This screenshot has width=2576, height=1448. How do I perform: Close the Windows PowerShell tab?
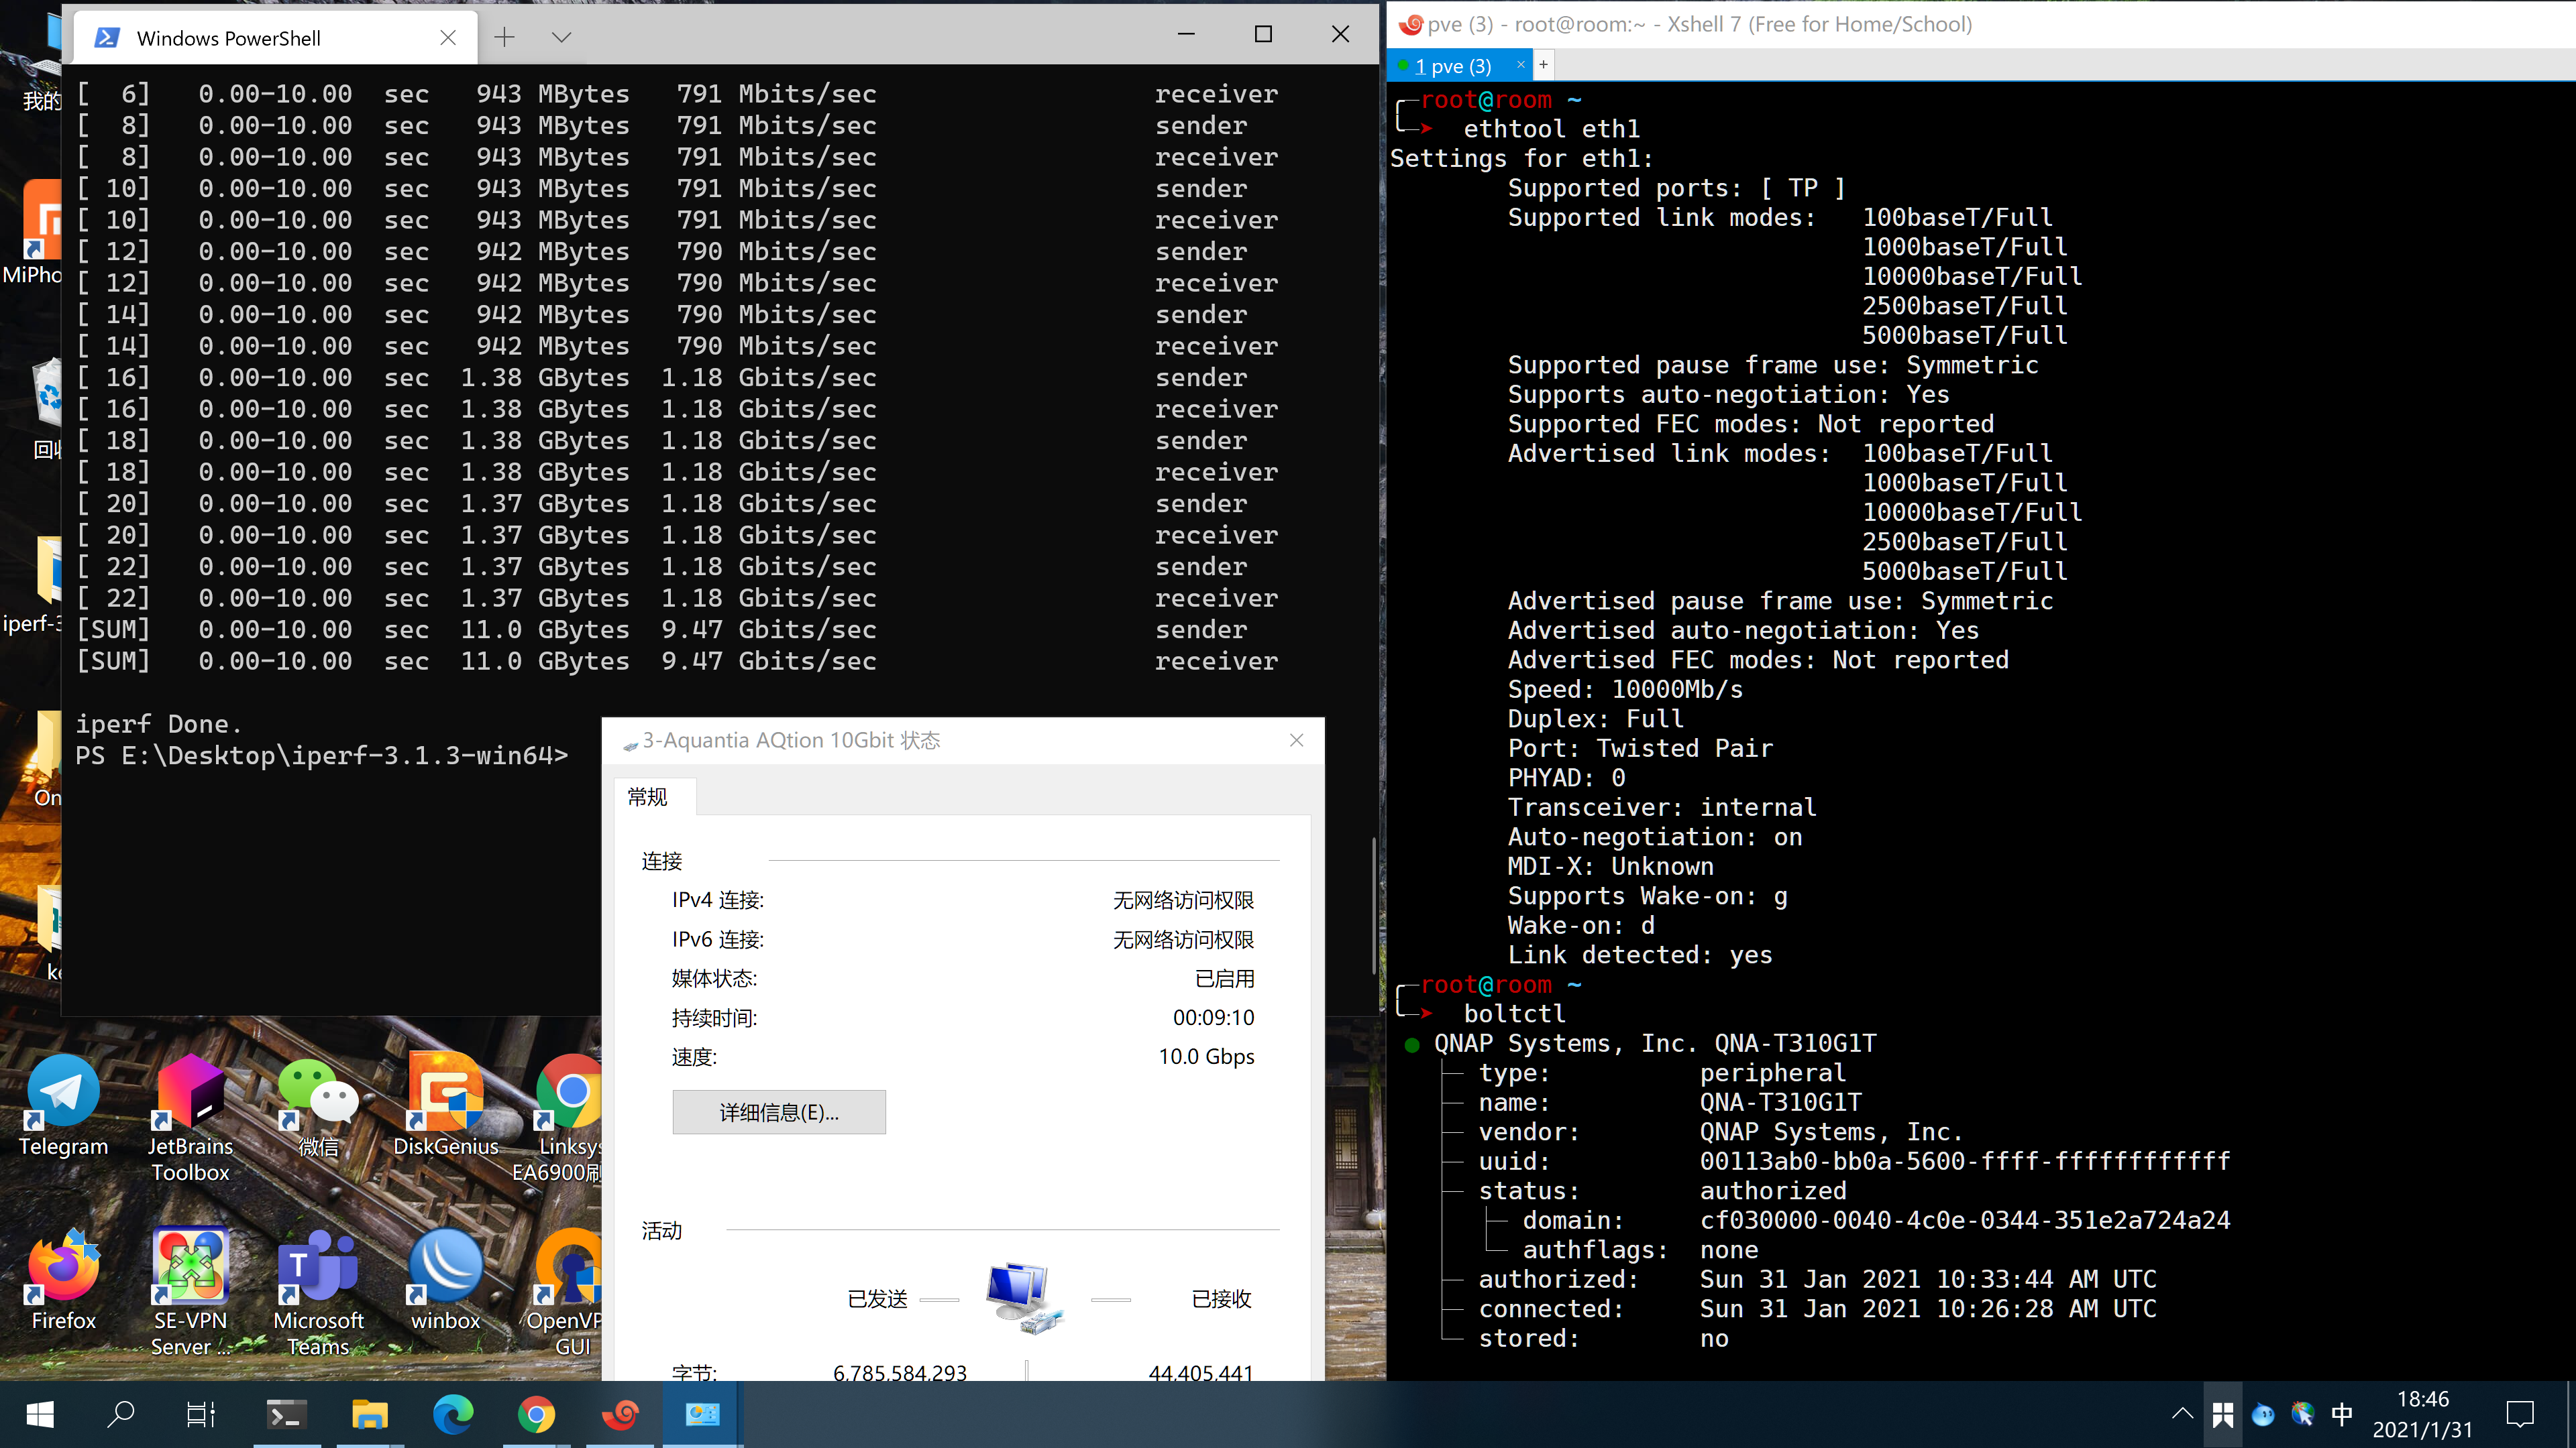pyautogui.click(x=448, y=37)
